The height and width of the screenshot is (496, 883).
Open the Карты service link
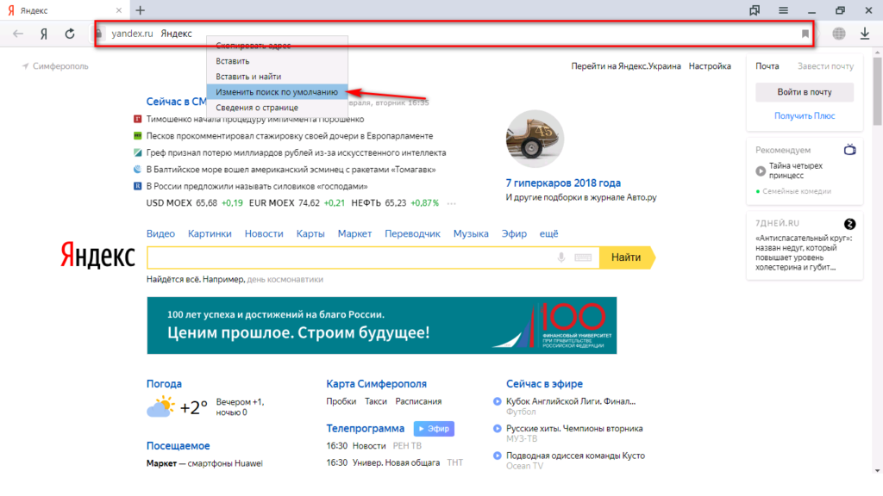pyautogui.click(x=310, y=233)
